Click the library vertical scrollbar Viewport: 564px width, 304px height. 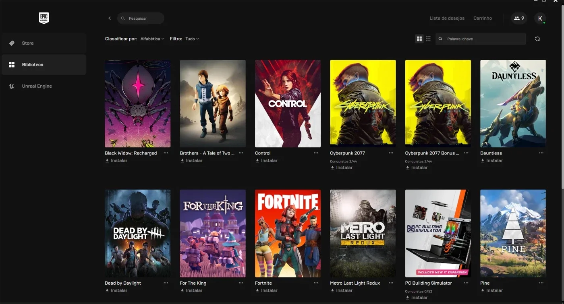563,97
